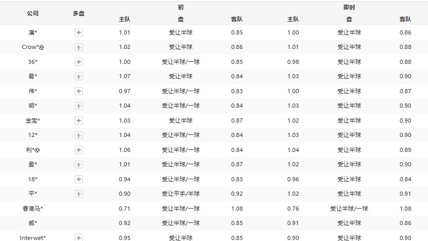This screenshot has height=241, width=428.
Task: Expand the 多盘 list for 伟*
Action: pyautogui.click(x=79, y=91)
